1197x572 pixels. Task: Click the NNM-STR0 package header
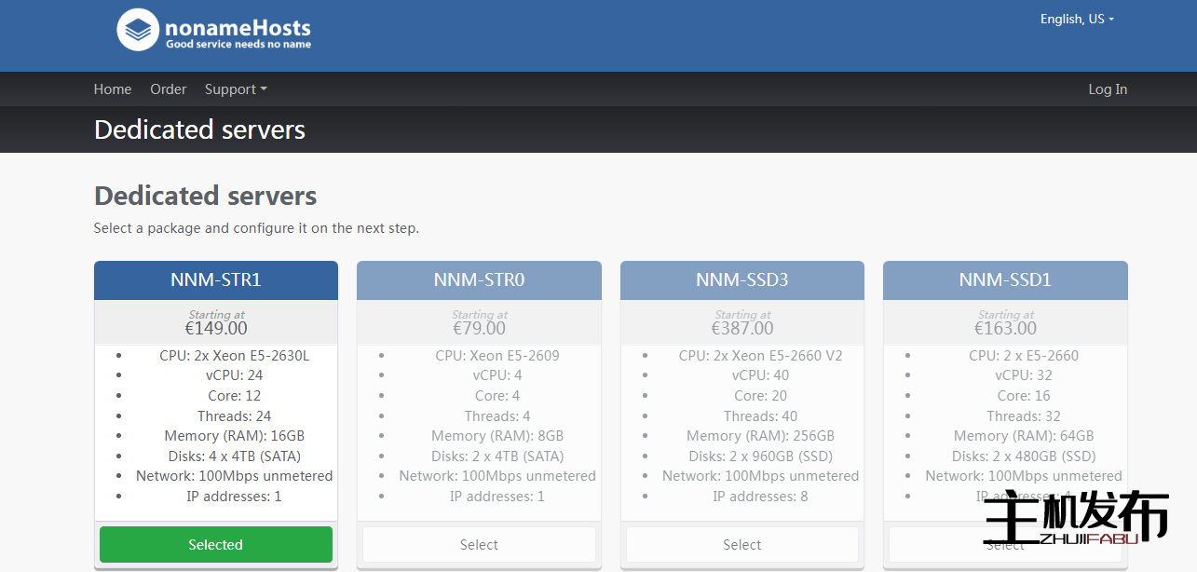click(x=479, y=279)
